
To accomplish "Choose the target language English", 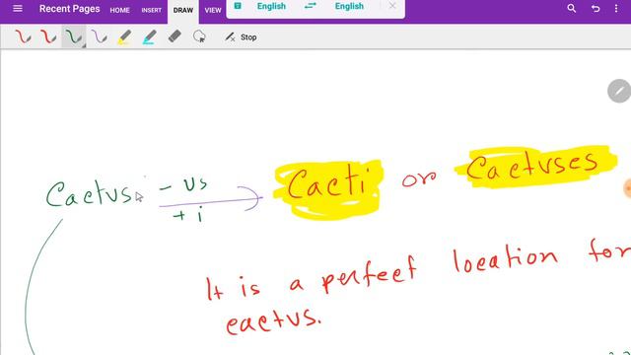I will tap(349, 6).
